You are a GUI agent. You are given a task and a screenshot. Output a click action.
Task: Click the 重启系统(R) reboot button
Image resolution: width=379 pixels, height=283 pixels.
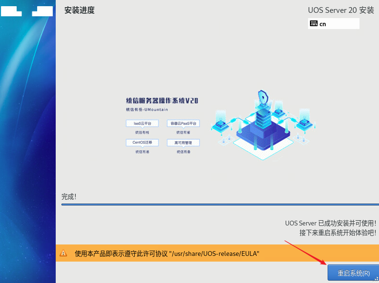(x=353, y=273)
